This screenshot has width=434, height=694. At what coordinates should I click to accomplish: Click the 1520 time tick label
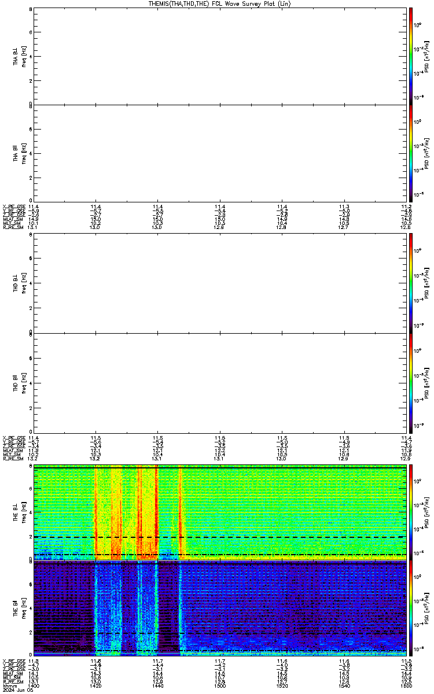(x=282, y=686)
